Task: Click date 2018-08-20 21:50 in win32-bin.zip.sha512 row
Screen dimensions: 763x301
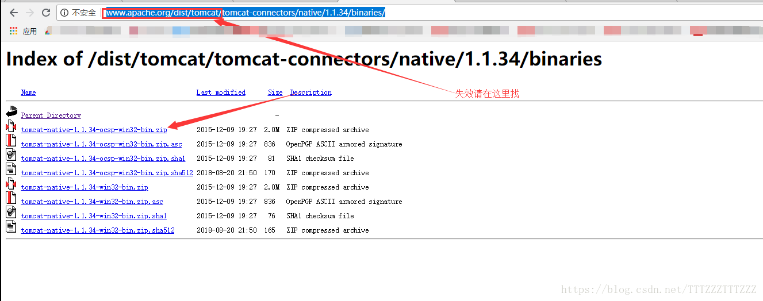Action: click(227, 230)
